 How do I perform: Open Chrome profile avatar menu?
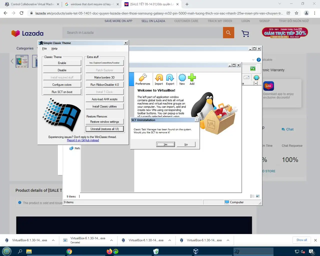click(x=306, y=13)
